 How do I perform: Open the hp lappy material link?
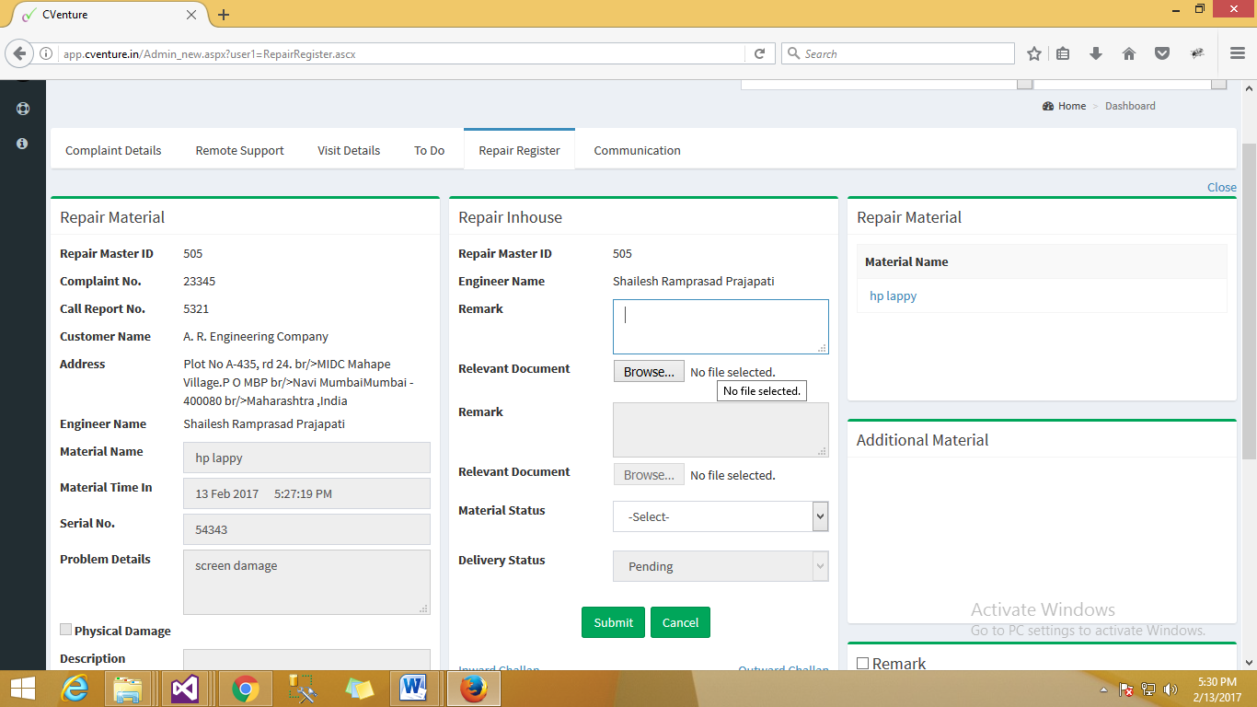[x=893, y=296]
